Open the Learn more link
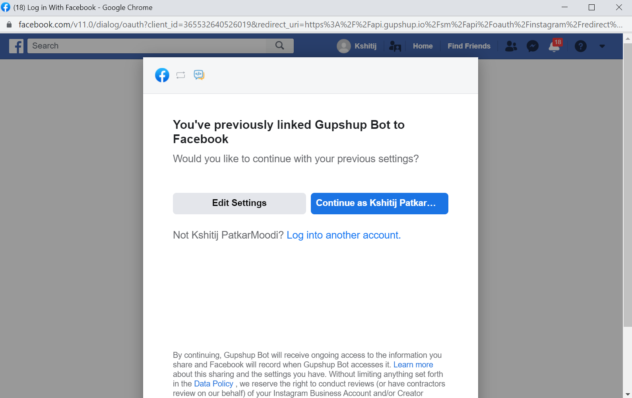Image resolution: width=632 pixels, height=398 pixels. tap(413, 365)
